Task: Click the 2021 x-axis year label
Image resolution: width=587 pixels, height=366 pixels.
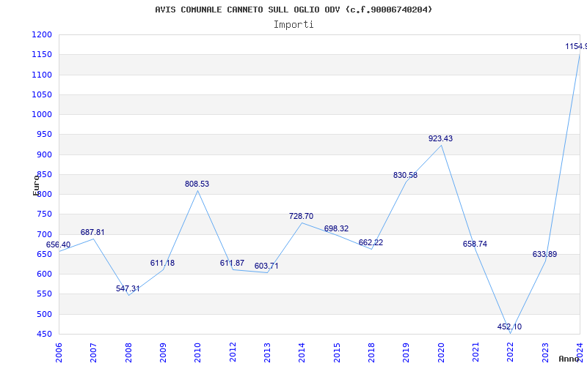Action: [475, 353]
